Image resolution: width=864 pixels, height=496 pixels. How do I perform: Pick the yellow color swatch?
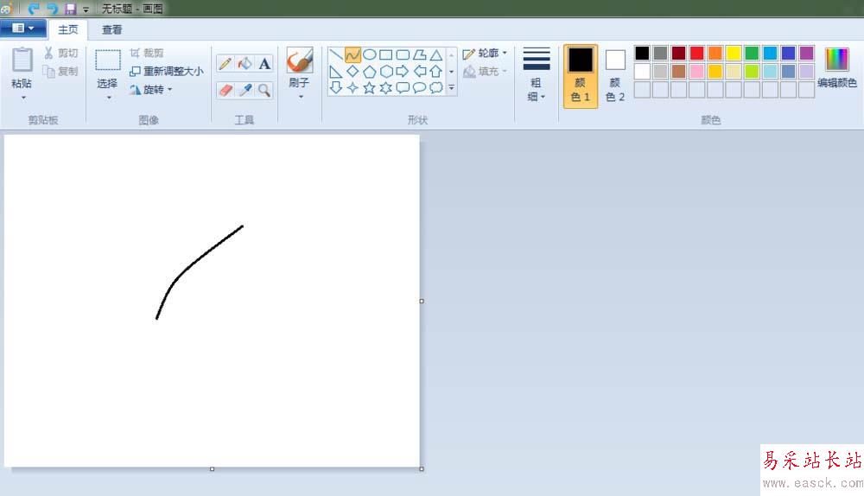734,53
